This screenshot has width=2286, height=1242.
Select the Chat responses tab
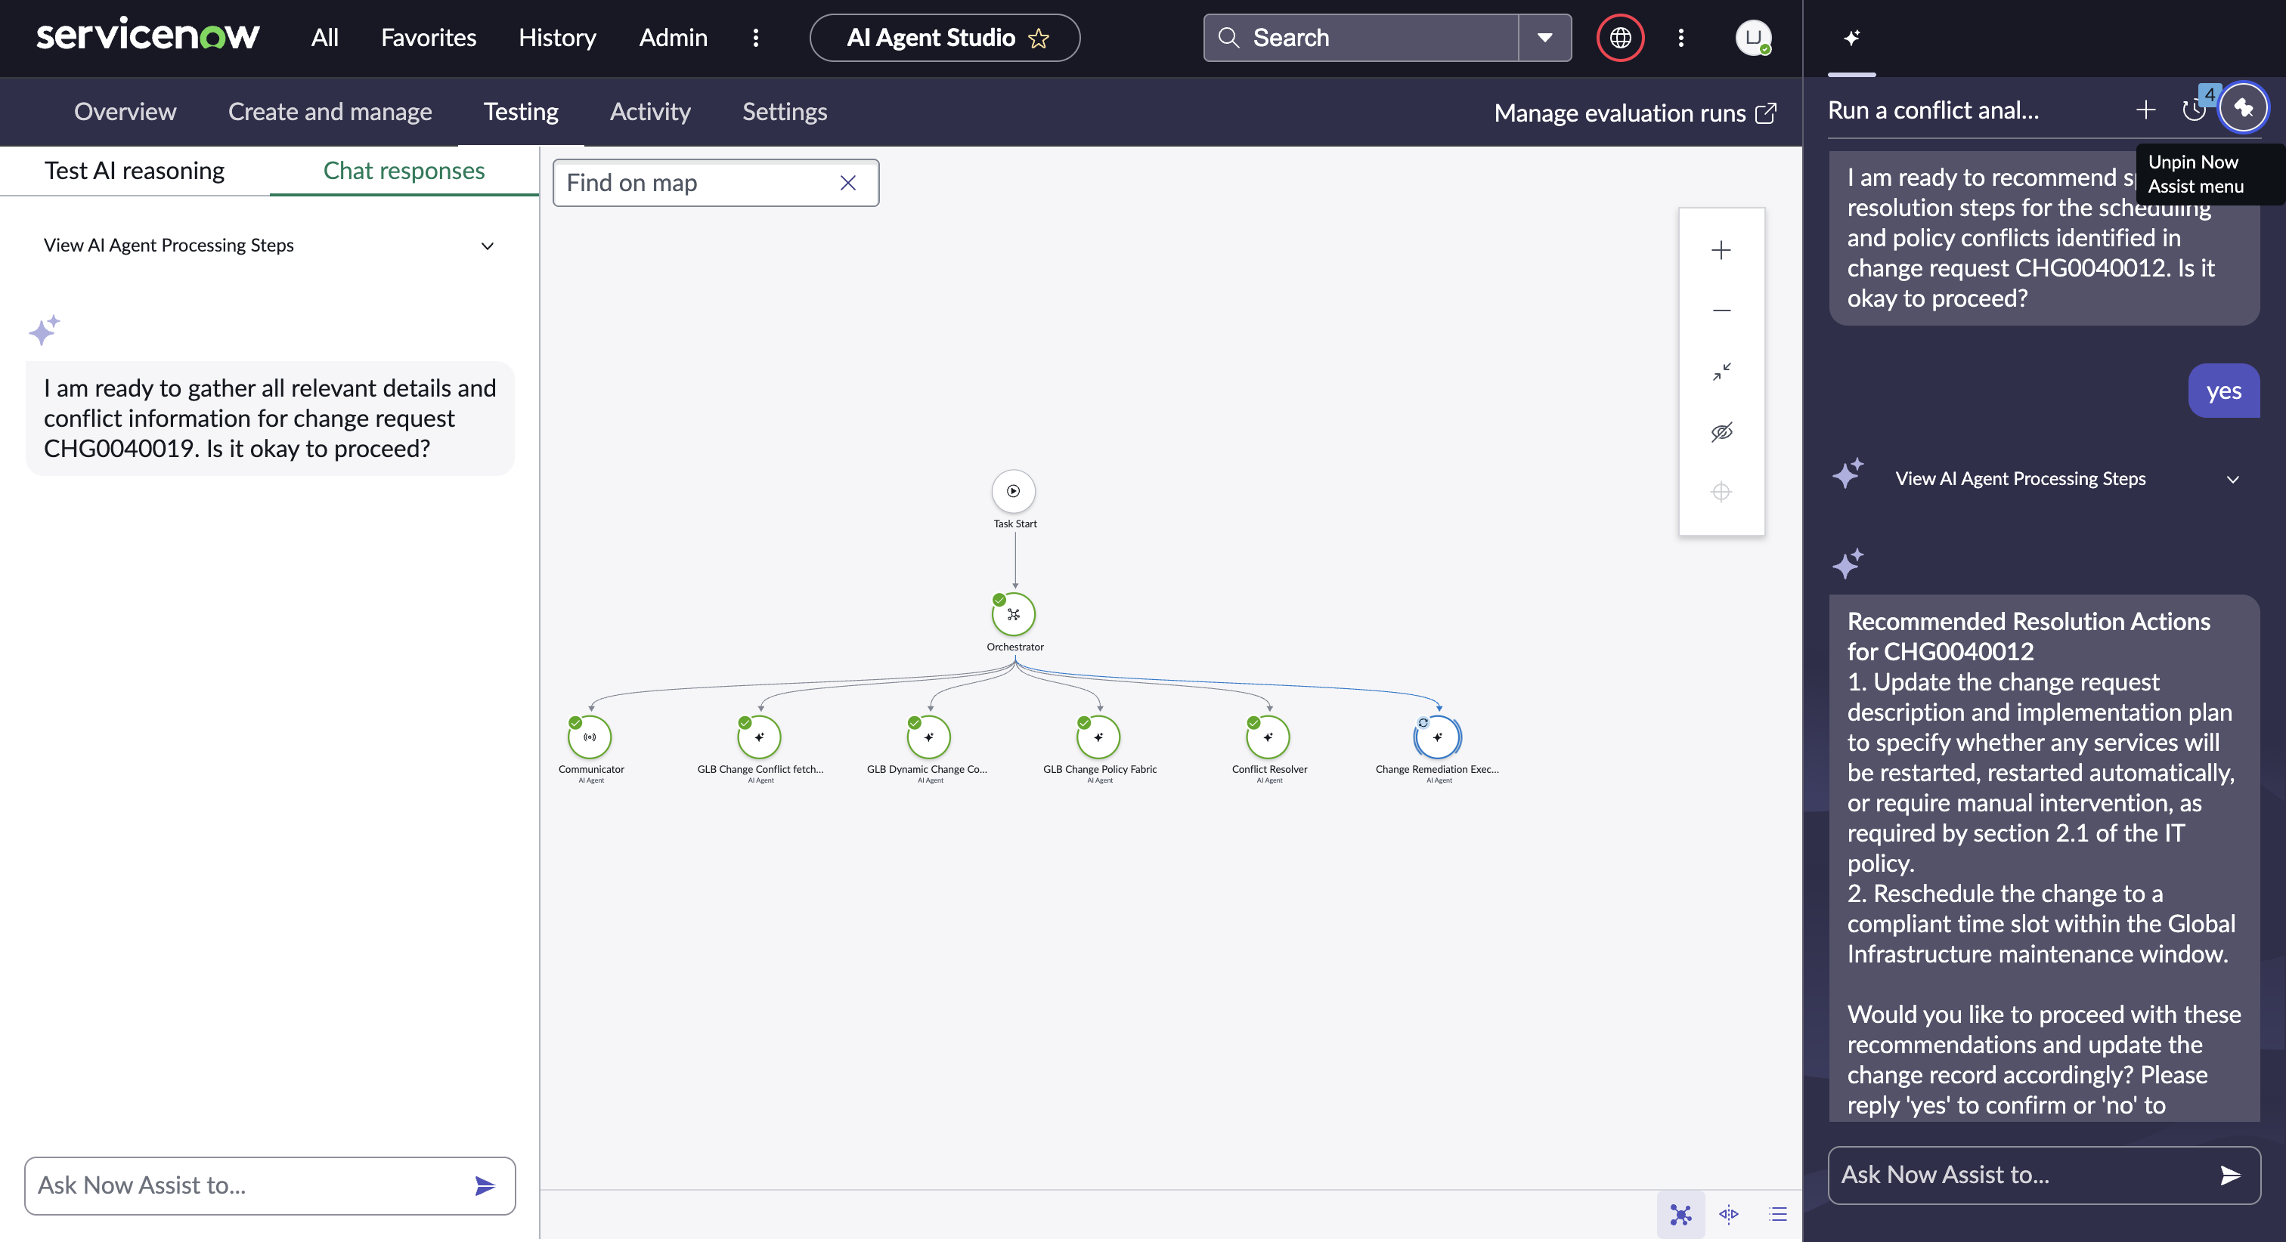tap(404, 170)
